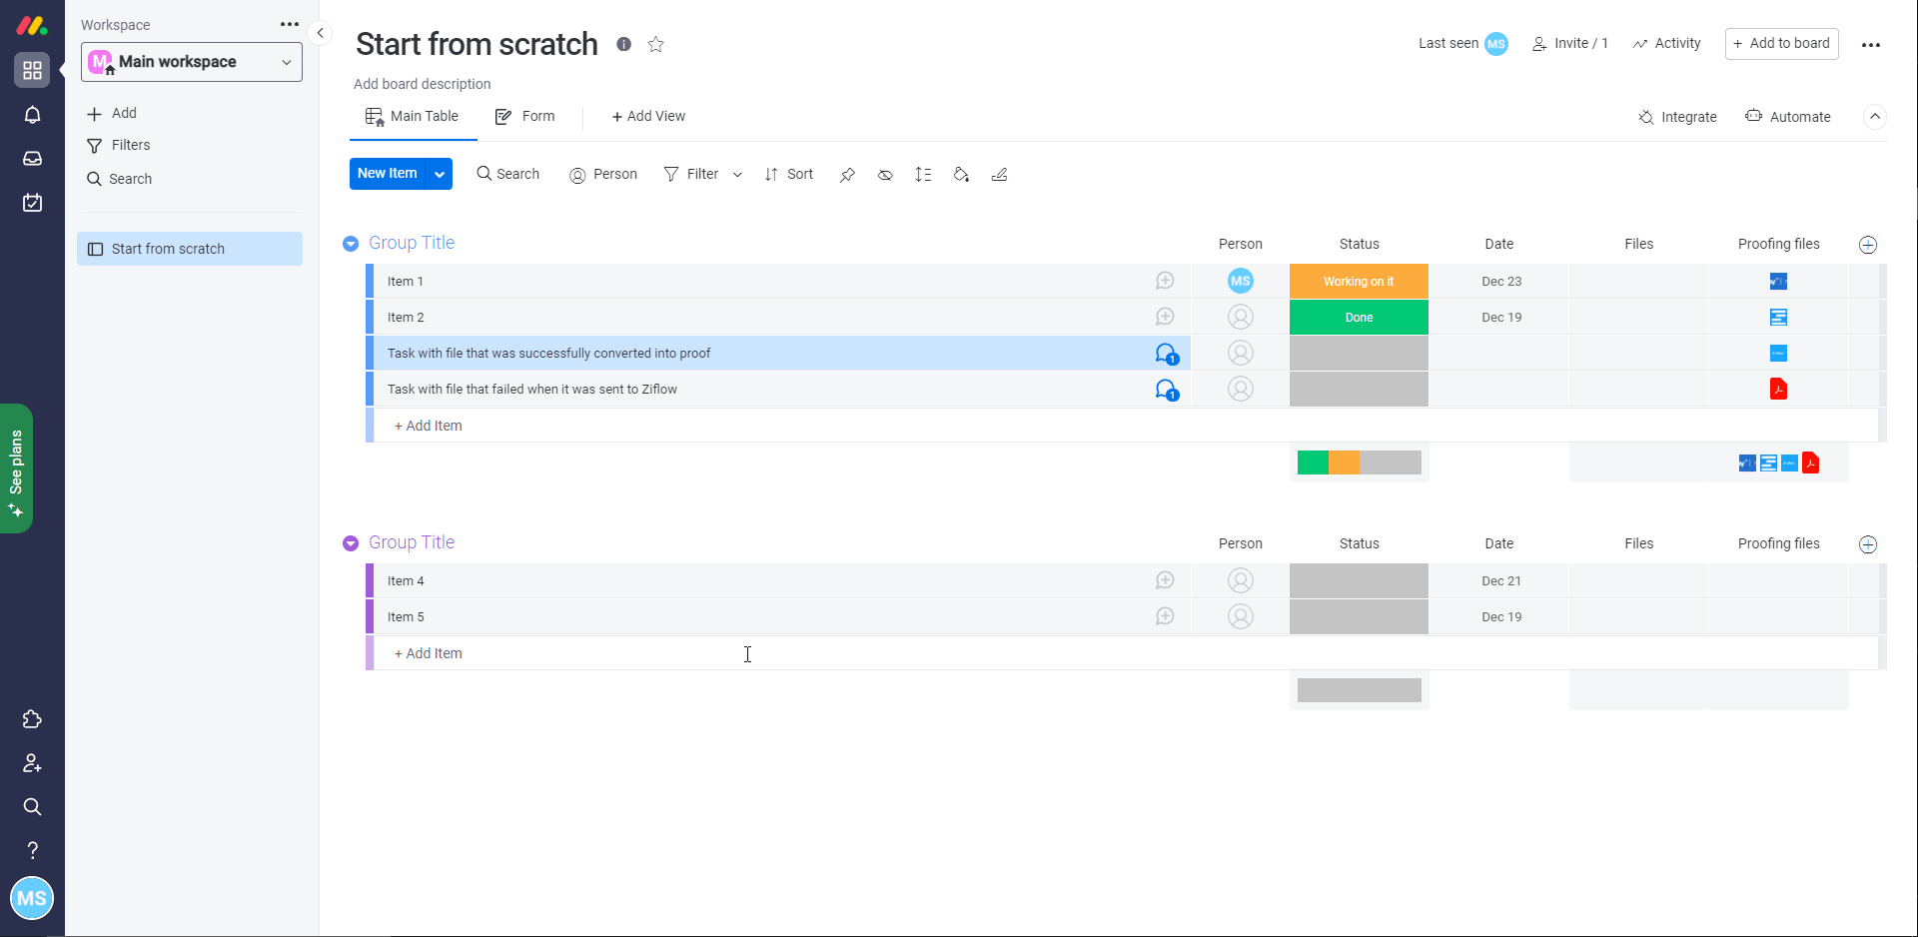Collapse first blue Group Title
The image size is (1918, 937).
(351, 244)
